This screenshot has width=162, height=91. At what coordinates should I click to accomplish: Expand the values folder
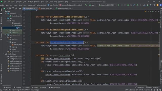[x=8, y=49]
